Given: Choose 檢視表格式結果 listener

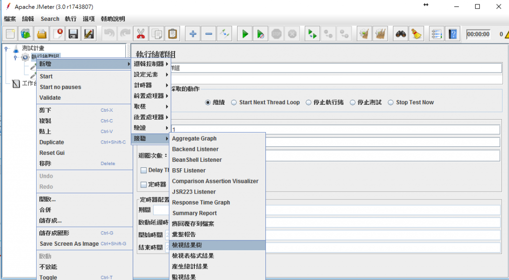Looking at the screenshot, I should (x=218, y=256).
